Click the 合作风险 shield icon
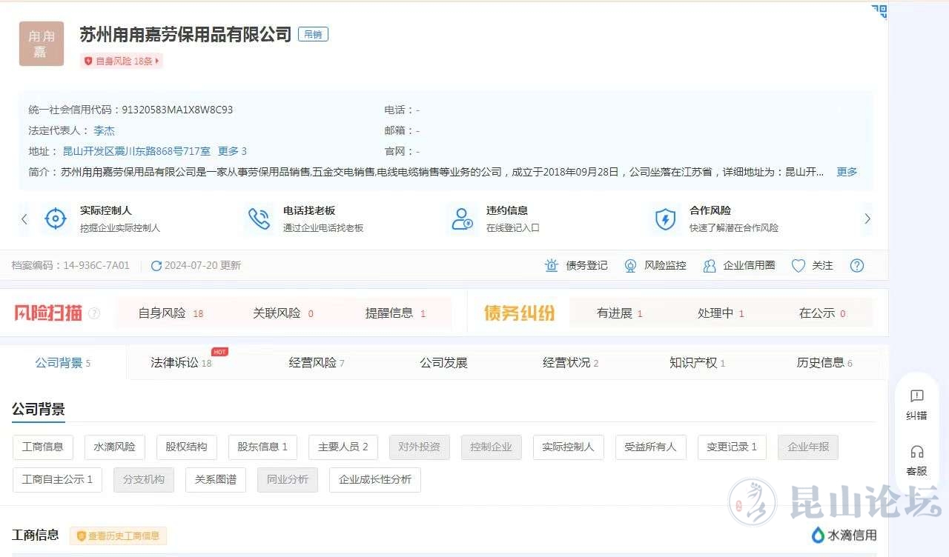This screenshot has height=557, width=949. tap(665, 219)
